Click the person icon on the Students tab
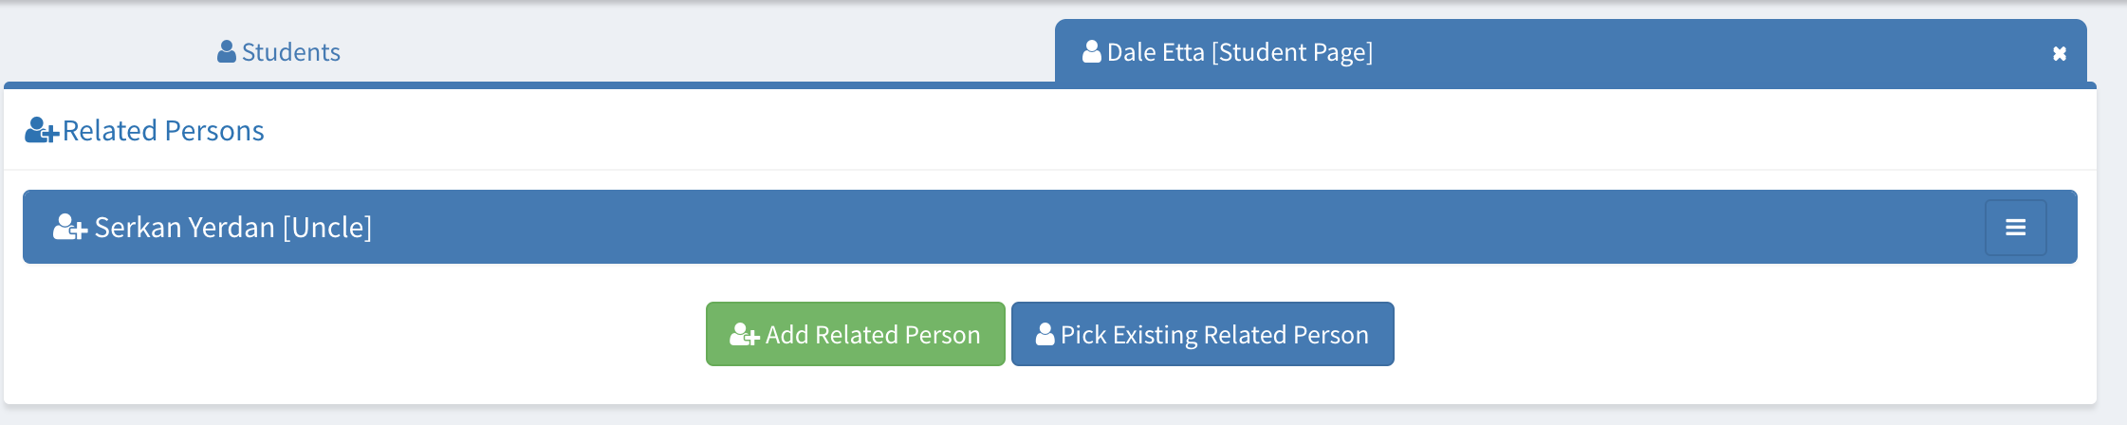The width and height of the screenshot is (2127, 425). coord(226,51)
